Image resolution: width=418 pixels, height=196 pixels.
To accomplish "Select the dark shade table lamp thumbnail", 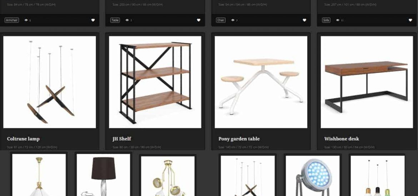I will pos(104,175).
